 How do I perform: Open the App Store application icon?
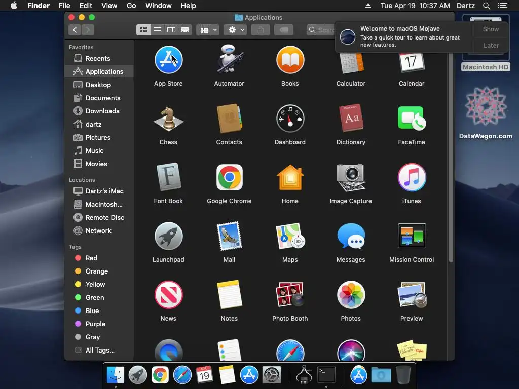tap(168, 60)
